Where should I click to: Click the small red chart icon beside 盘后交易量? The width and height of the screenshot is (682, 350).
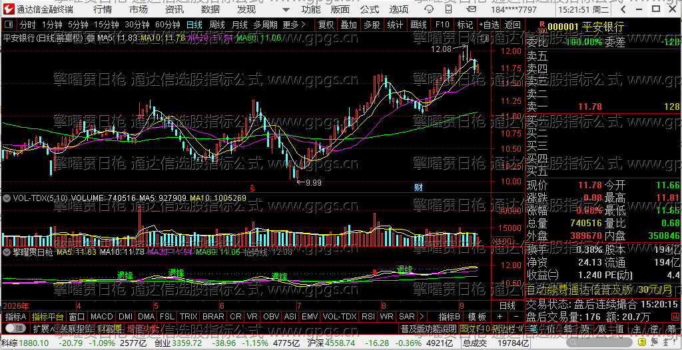pyautogui.click(x=677, y=317)
